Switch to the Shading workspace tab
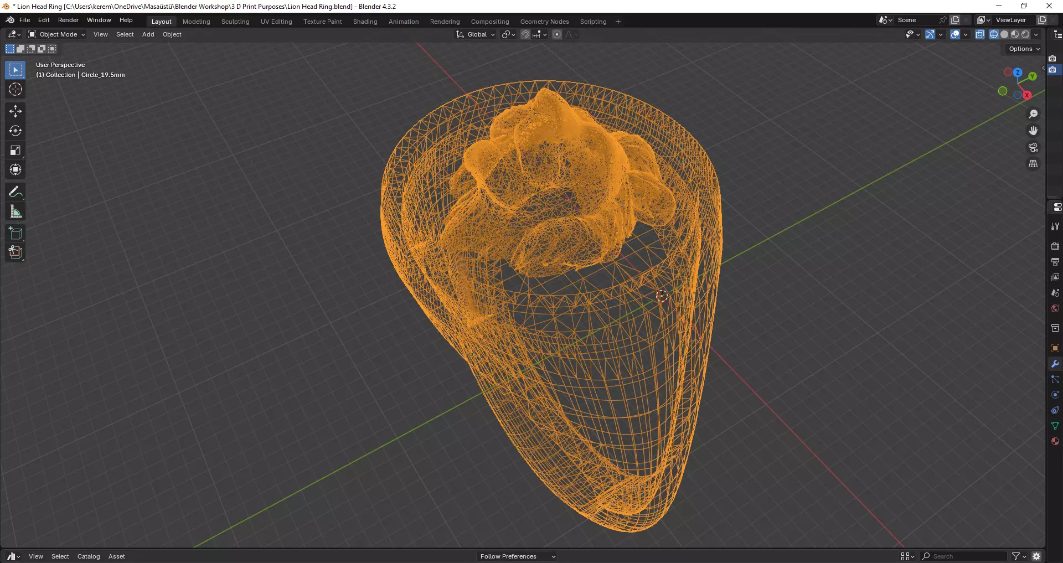 click(x=365, y=22)
